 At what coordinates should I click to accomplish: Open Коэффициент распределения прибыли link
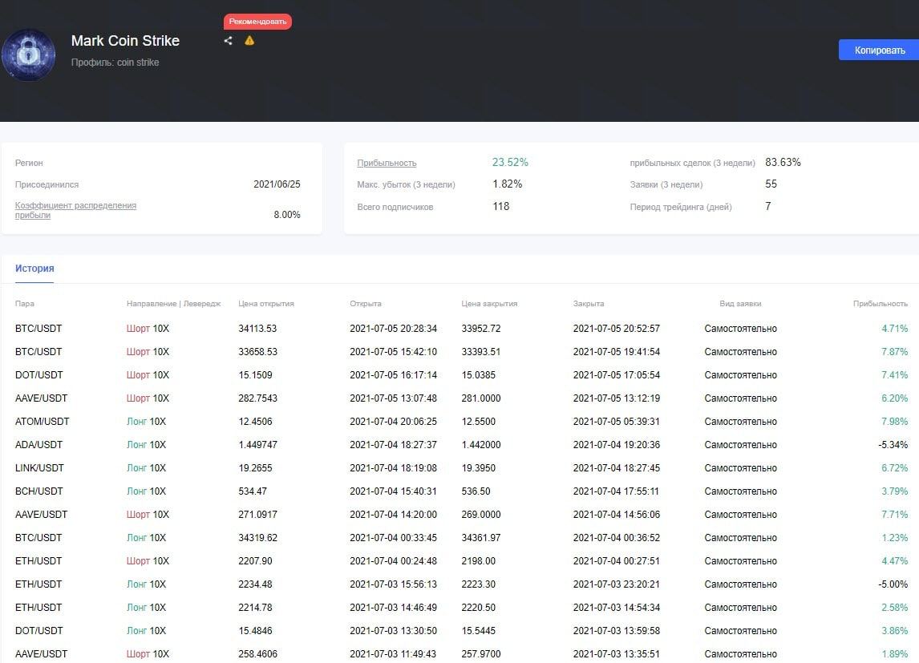coord(75,210)
